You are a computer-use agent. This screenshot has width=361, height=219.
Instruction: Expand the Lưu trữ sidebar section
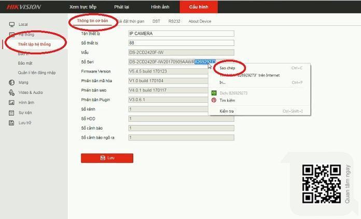(x=25, y=123)
